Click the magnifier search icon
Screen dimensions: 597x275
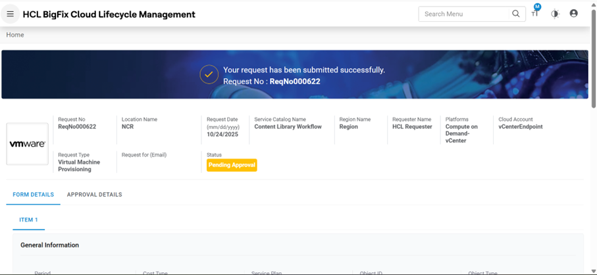(516, 14)
